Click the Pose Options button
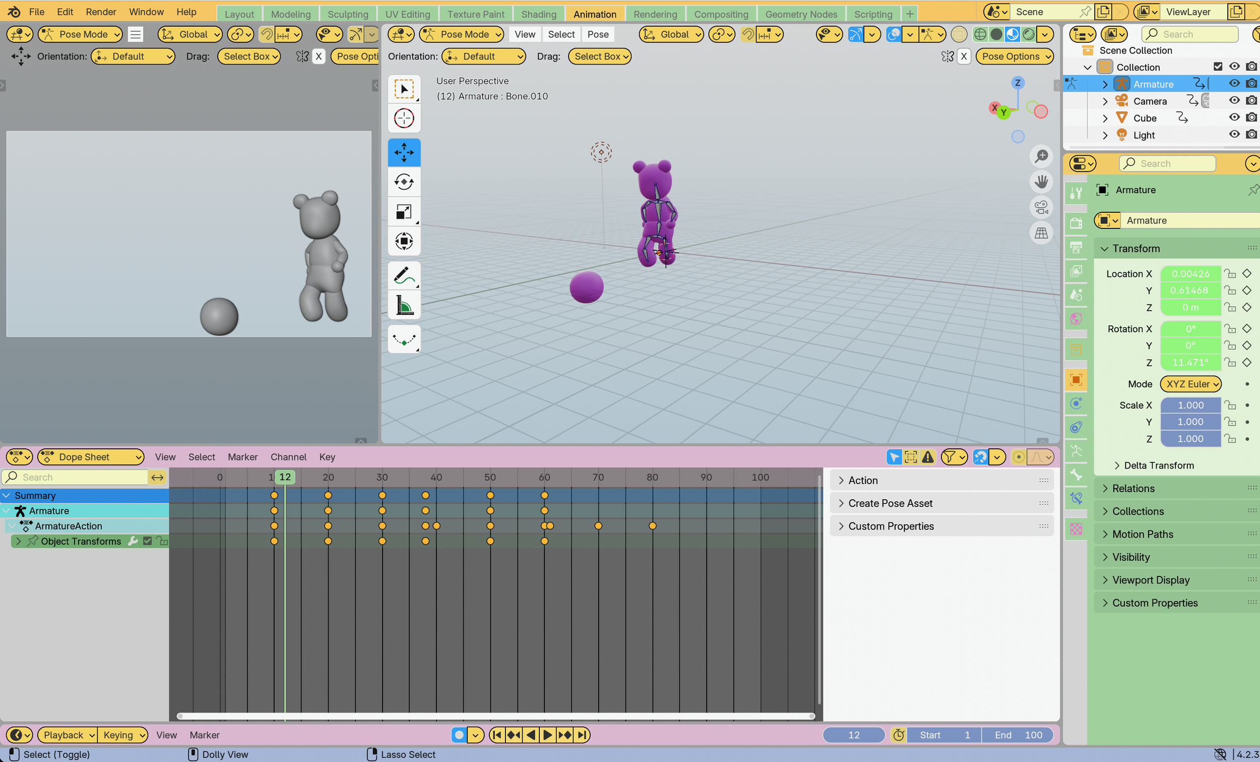Image resolution: width=1260 pixels, height=762 pixels. [1015, 56]
